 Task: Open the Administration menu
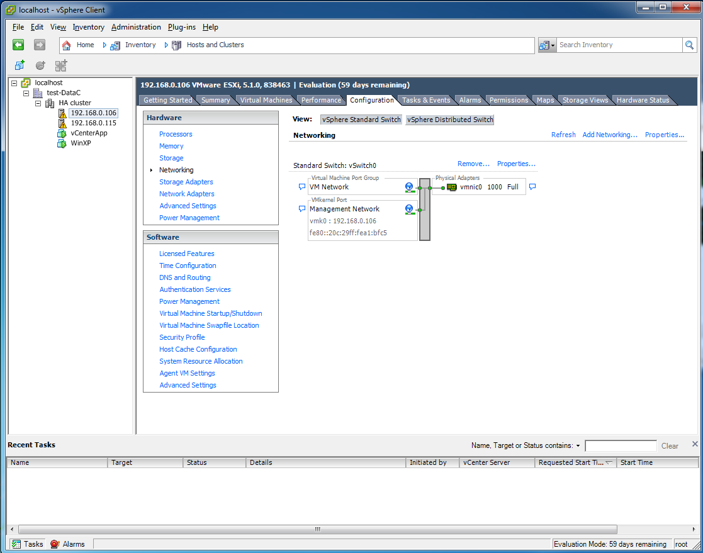[136, 27]
